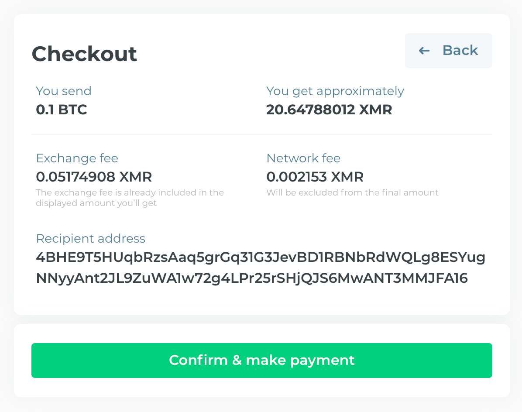This screenshot has width=522, height=412.
Task: Click the 0.1 BTC send amount
Action: (62, 110)
